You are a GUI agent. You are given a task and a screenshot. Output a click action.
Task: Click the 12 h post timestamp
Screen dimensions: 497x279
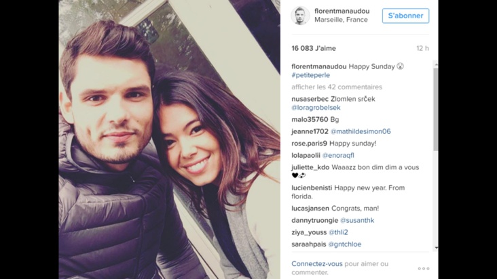422,48
